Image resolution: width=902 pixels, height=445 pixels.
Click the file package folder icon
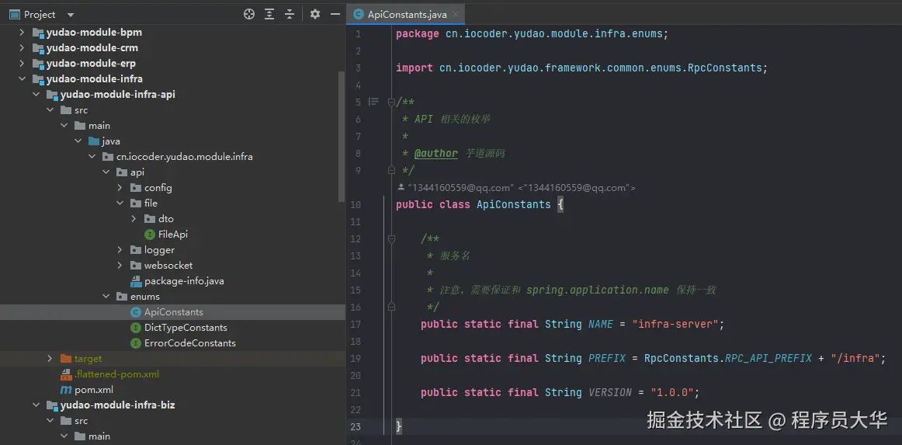coord(136,203)
